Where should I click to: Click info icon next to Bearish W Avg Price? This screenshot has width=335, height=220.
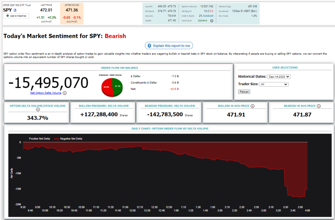[x=319, y=106]
